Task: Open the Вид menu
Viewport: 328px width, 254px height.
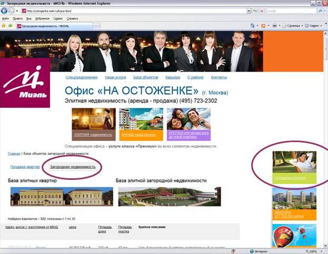Action: (29, 18)
